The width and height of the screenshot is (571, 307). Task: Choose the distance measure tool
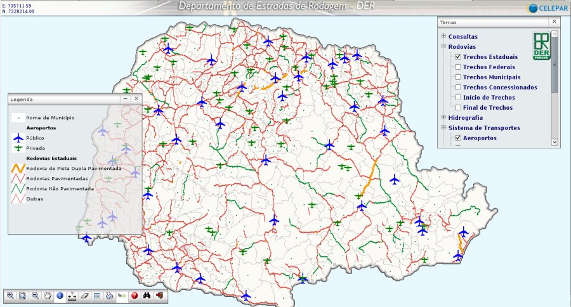72,296
